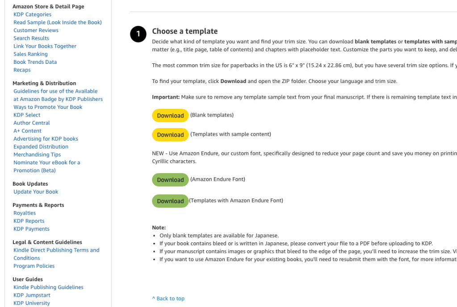Download Templates with Amazon Endure Font
The image size is (457, 307).
coord(170,201)
